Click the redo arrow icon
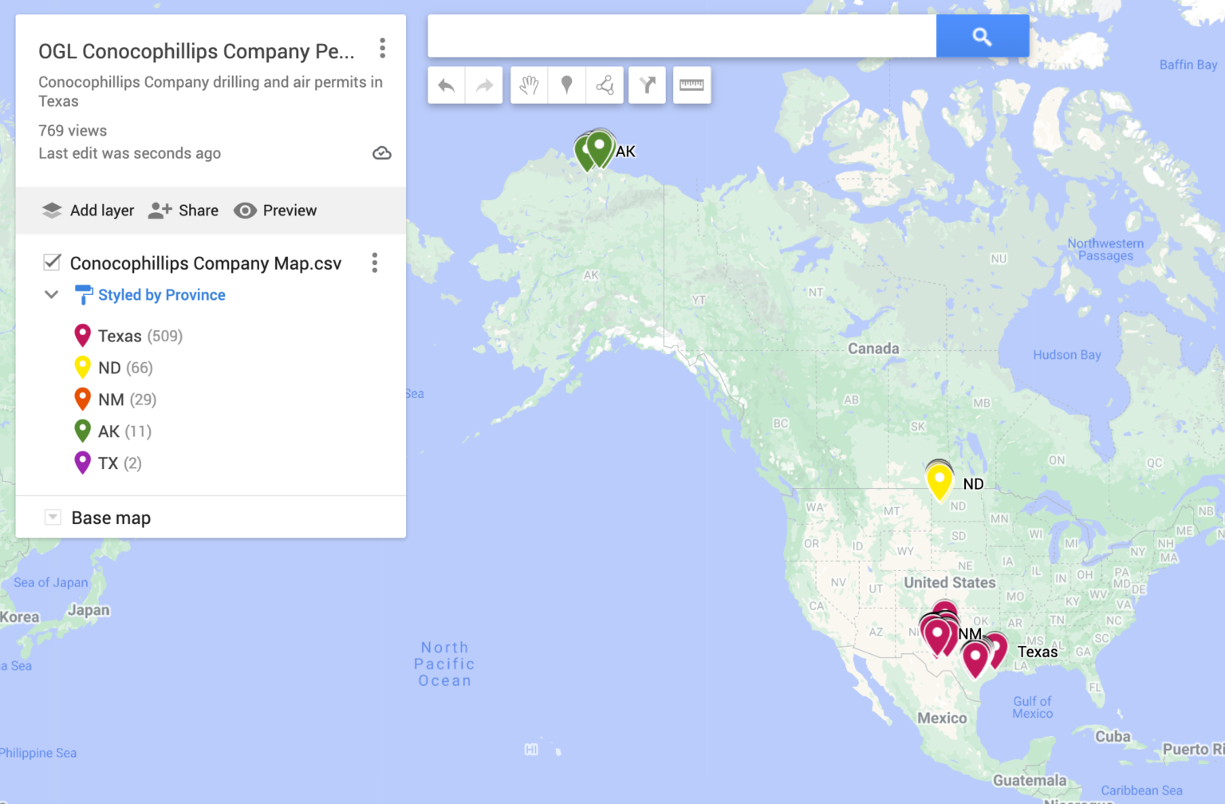Screen dimensions: 1225x804 [484, 85]
